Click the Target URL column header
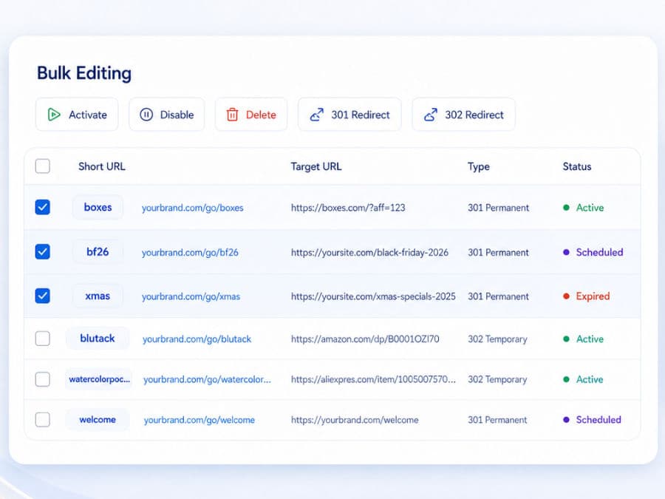This screenshot has height=499, width=665. coord(316,166)
